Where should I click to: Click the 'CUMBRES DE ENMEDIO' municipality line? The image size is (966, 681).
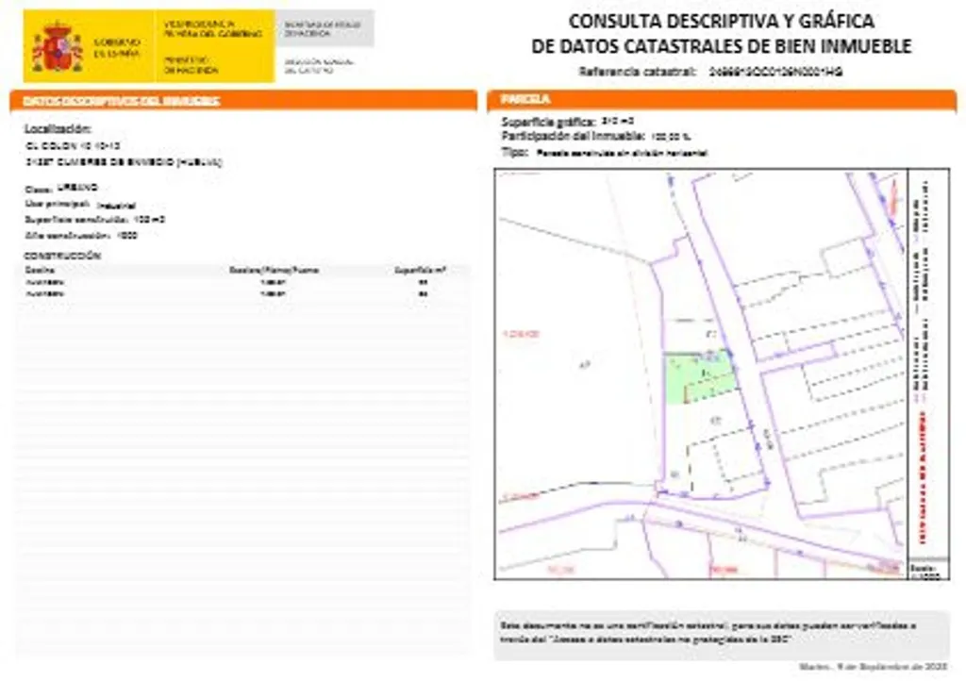point(124,162)
